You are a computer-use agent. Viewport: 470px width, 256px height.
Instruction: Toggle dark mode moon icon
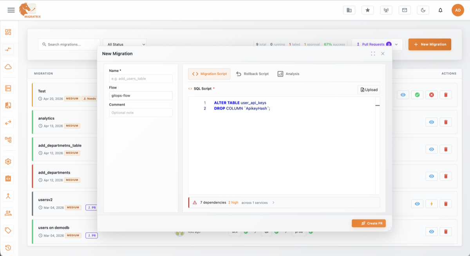[423, 10]
